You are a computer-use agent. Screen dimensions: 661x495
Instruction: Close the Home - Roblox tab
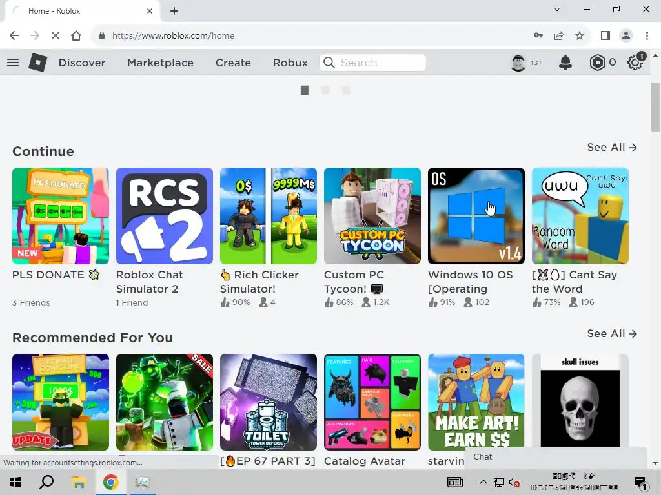pos(150,11)
